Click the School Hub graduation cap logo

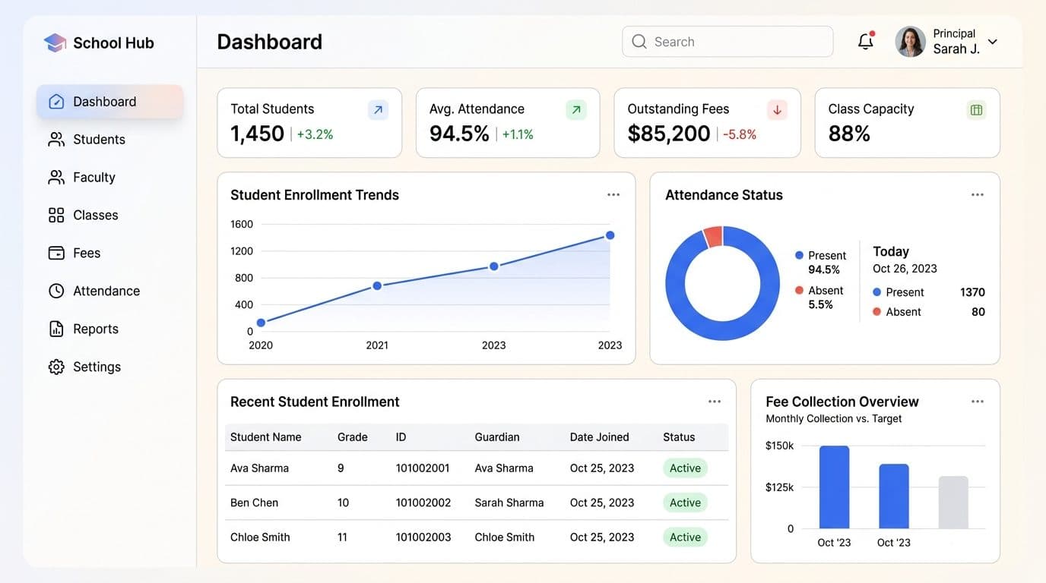(x=55, y=43)
